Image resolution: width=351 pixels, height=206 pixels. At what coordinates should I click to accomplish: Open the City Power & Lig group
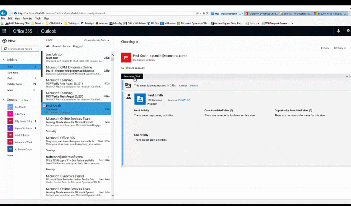click(22, 121)
